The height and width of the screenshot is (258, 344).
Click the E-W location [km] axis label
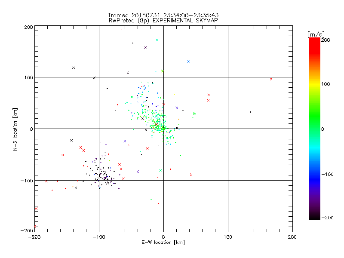163,243
